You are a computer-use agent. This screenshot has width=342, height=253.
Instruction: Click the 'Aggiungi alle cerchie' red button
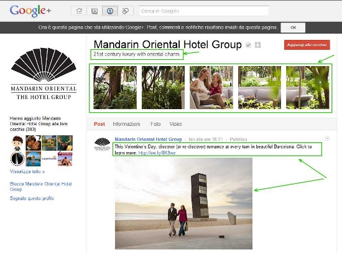(x=307, y=45)
